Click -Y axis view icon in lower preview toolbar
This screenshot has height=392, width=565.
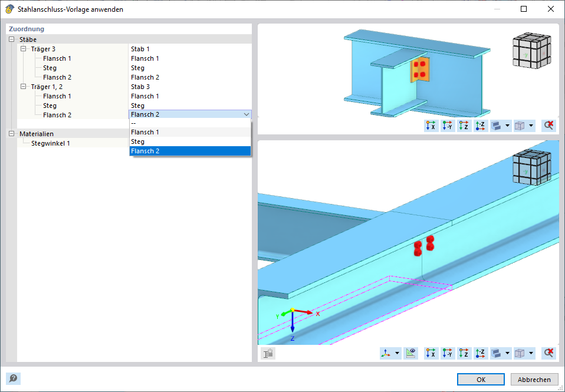click(448, 353)
